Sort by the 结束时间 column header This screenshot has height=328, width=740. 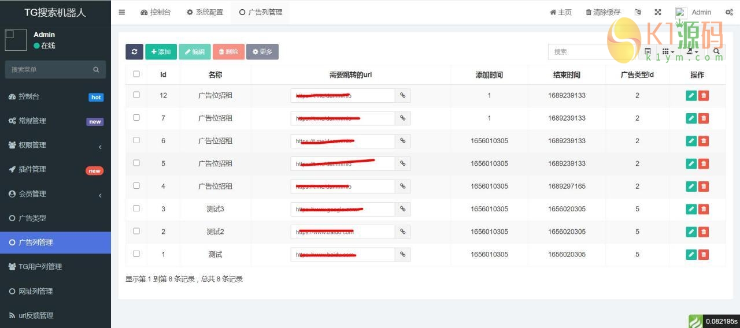[x=567, y=74]
